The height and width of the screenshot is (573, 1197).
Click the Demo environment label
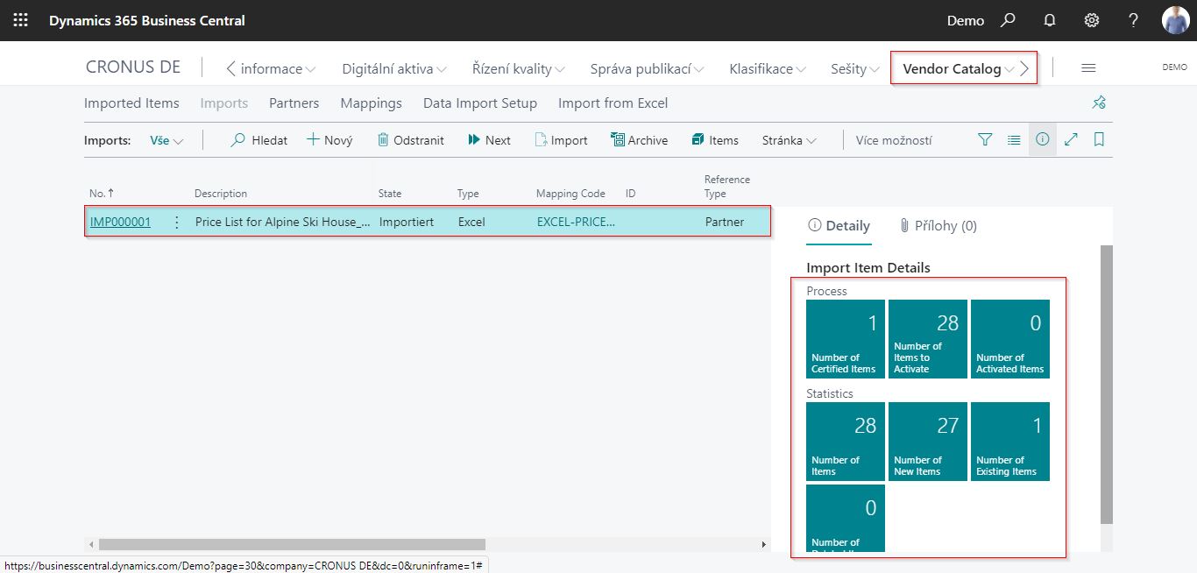pos(966,20)
